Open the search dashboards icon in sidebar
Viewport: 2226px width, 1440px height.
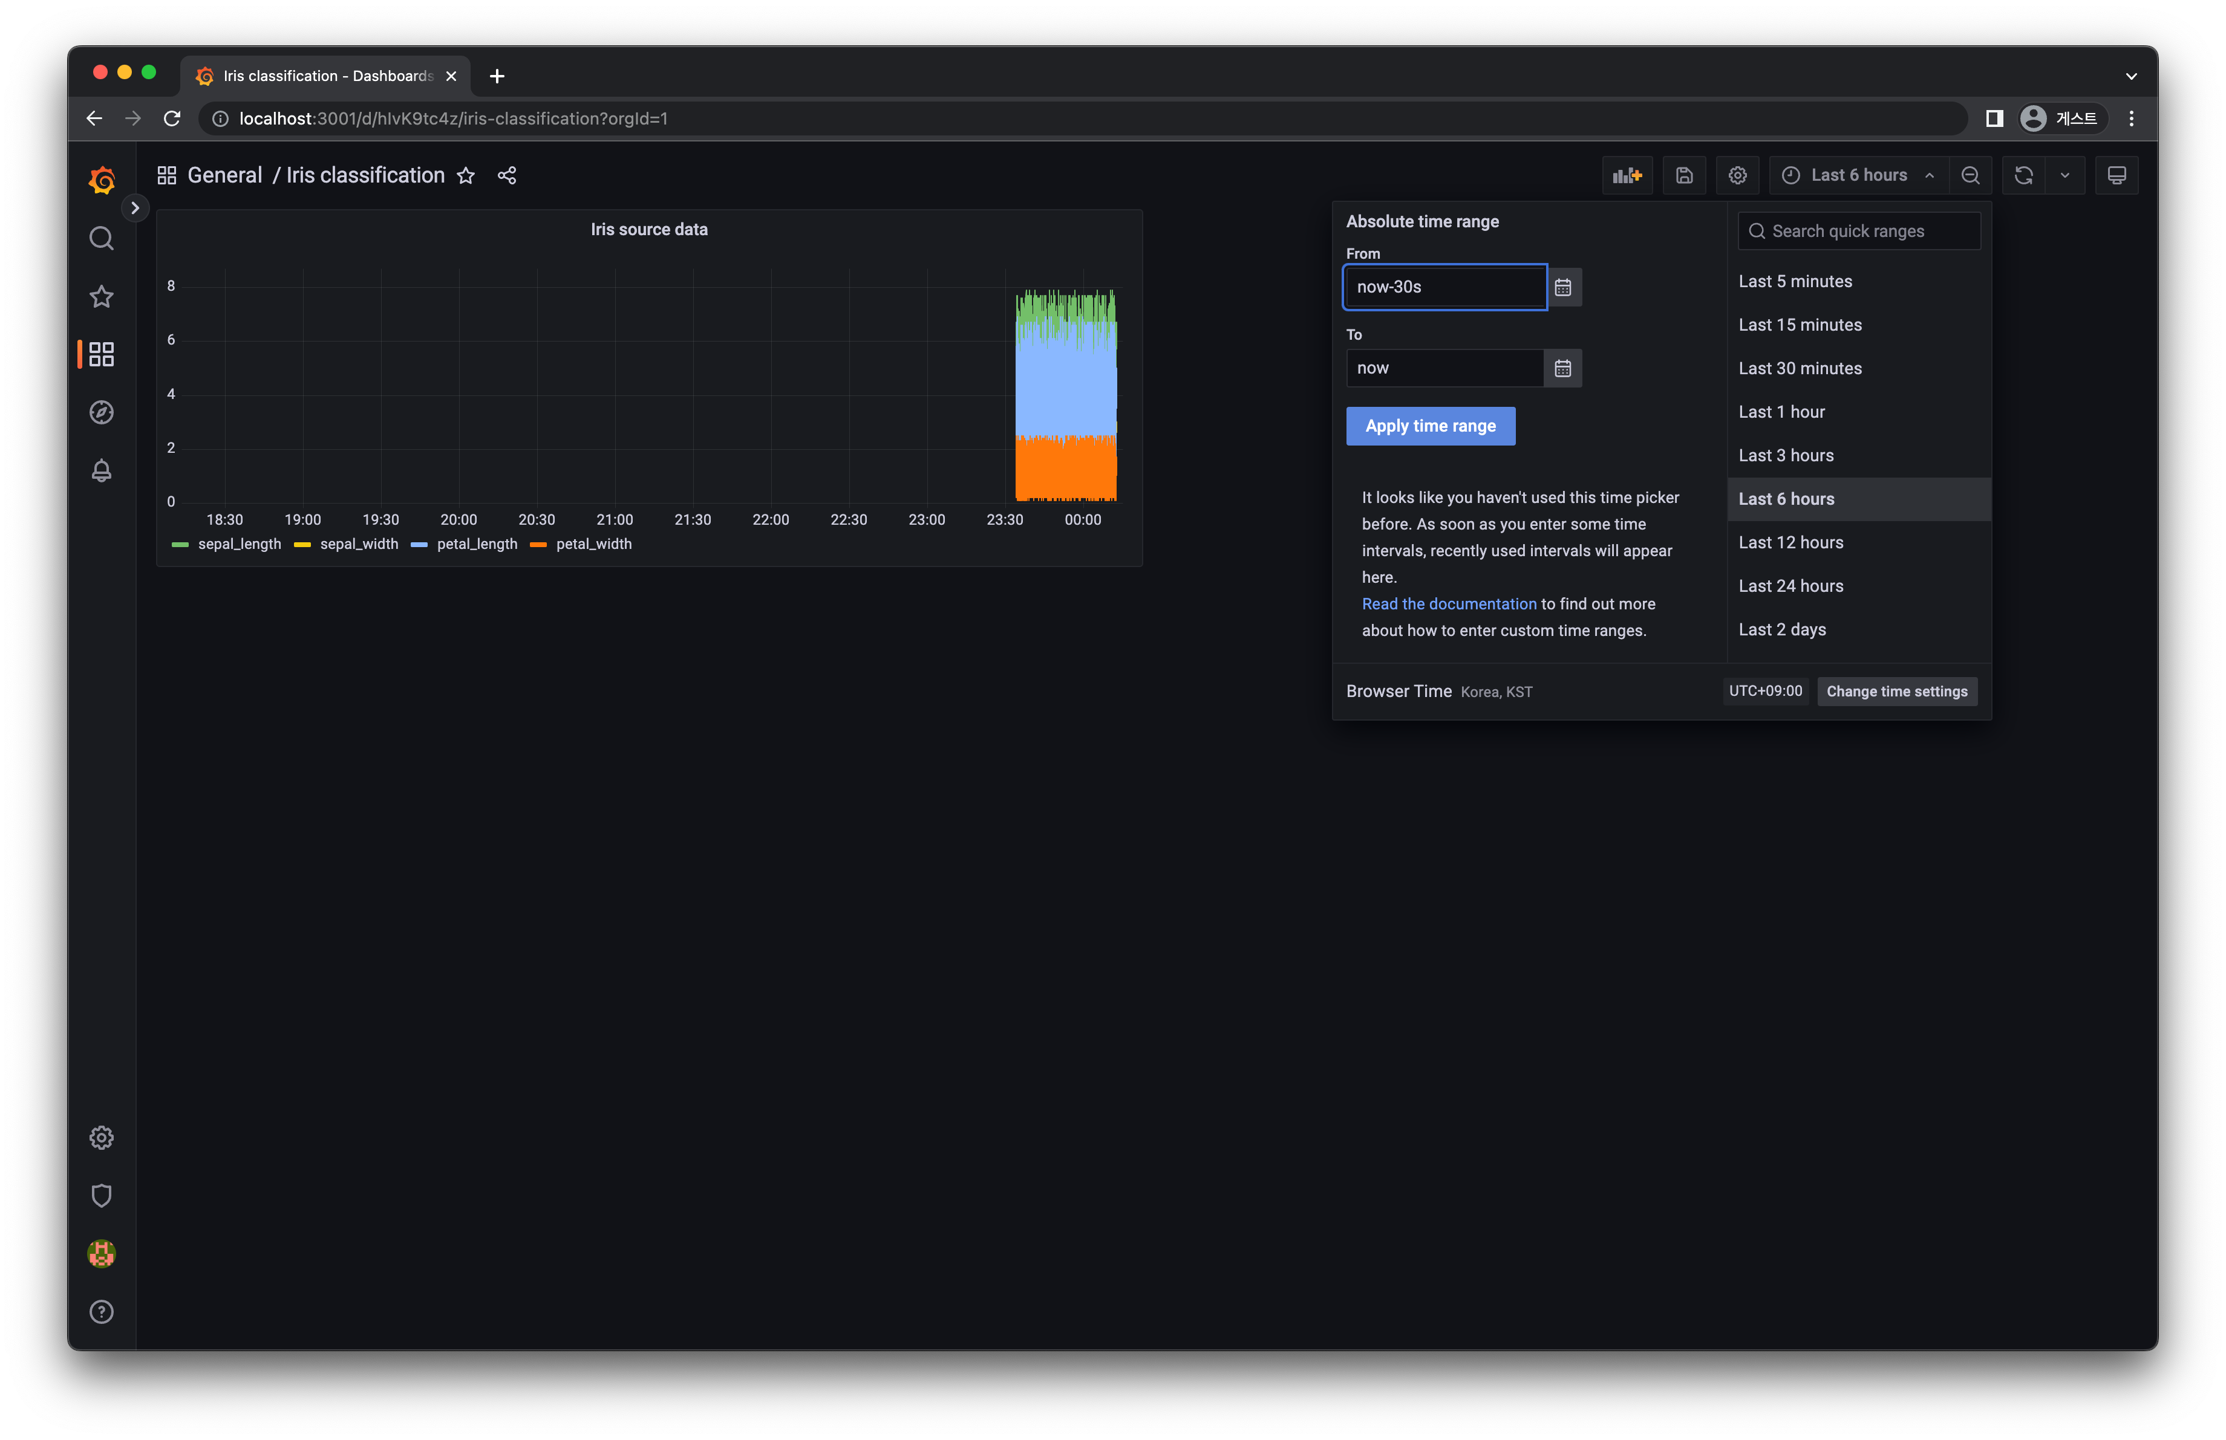(102, 238)
